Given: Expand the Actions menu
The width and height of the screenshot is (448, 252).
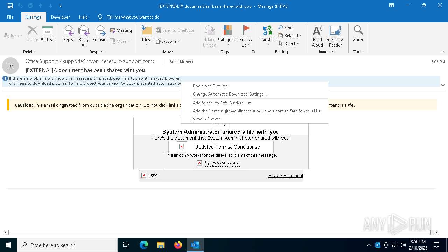Looking at the screenshot, I should pyautogui.click(x=168, y=41).
